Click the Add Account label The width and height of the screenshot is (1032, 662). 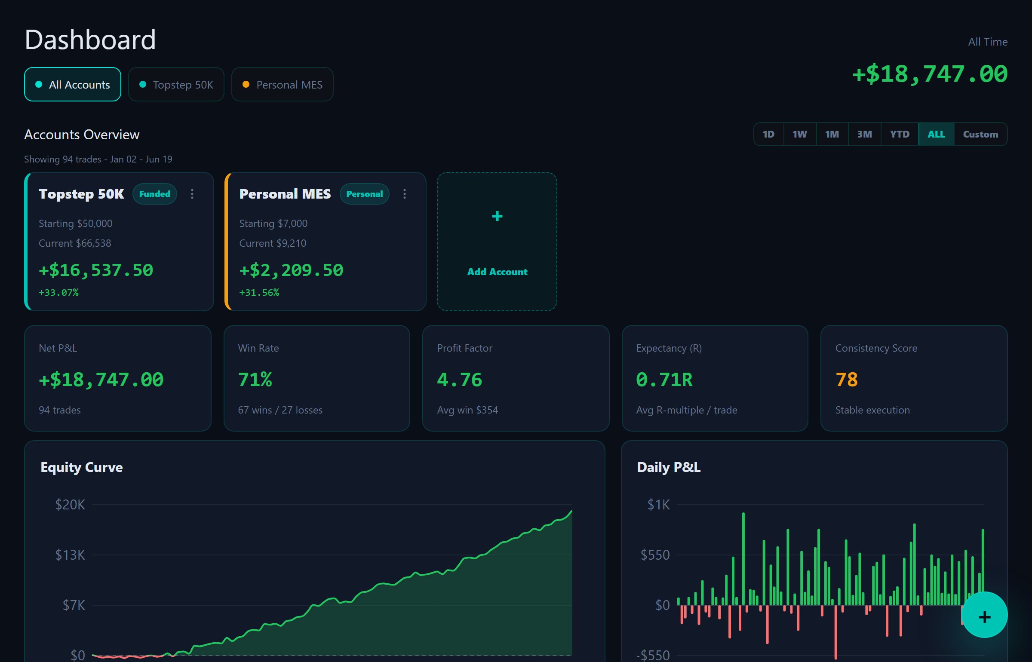(x=497, y=272)
